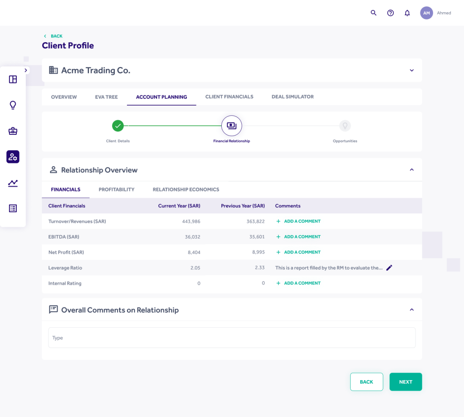Open the notifications bell
Viewport: 464px width, 417px height.
tap(407, 13)
